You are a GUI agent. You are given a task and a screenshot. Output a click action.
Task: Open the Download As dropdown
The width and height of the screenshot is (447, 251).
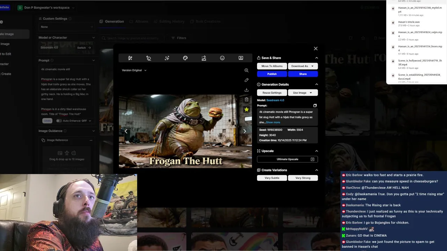[x=303, y=66]
